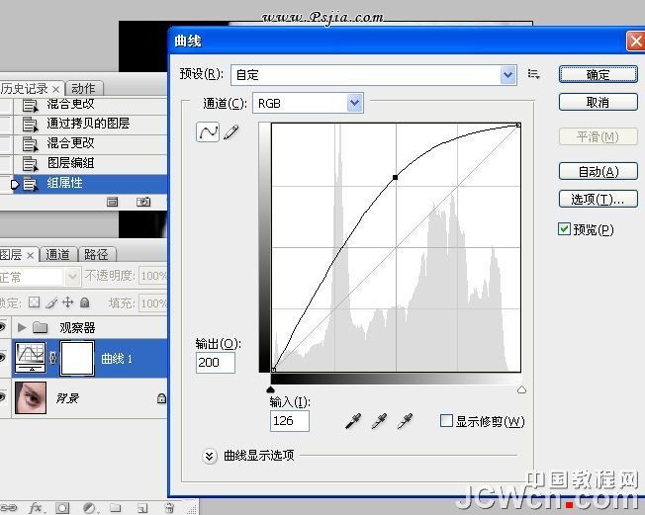Click the lock transparent pixels icon

pos(35,302)
